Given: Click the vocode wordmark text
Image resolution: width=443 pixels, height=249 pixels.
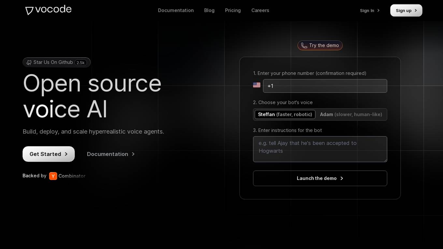Looking at the screenshot, I should [x=53, y=9].
